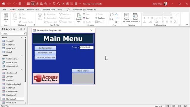Click the Go To arrow icon
Image resolution: width=190 pixels, height=107 pixels.
click(x=116, y=18)
